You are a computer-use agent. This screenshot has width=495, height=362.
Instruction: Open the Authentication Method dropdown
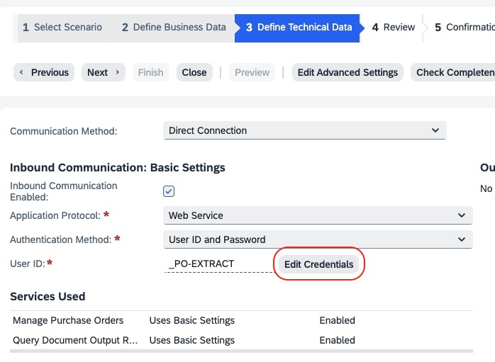(x=318, y=239)
